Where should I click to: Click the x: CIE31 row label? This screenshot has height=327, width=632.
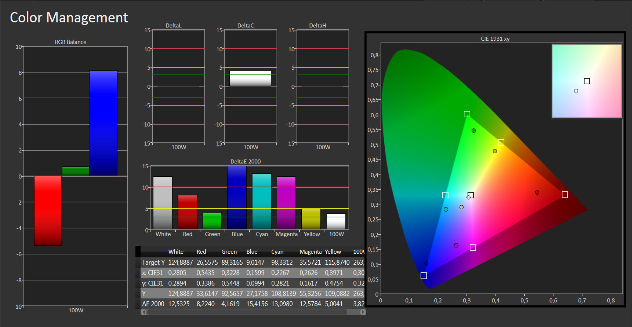[x=152, y=273]
